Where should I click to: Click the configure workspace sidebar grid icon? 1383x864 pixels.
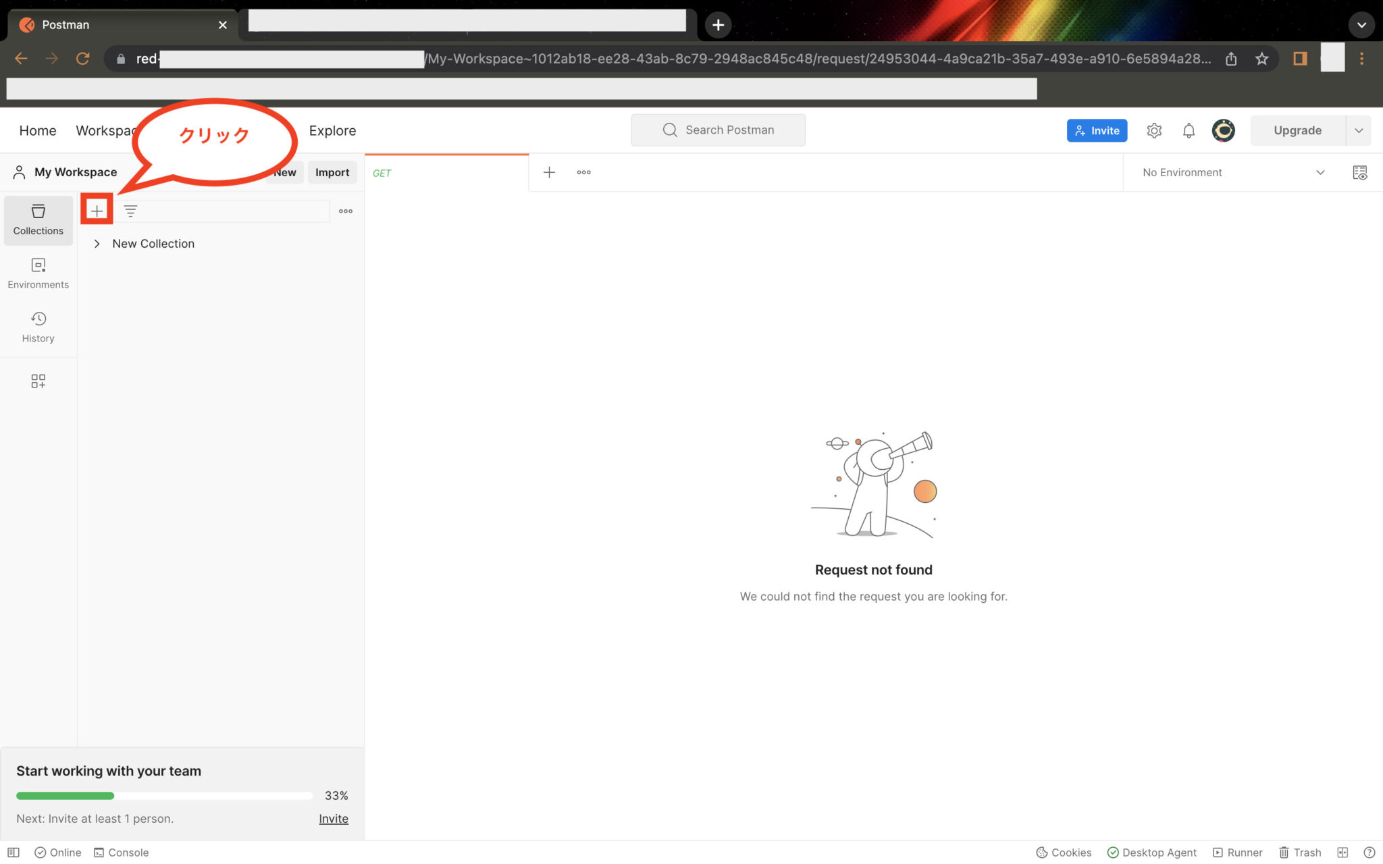pyautogui.click(x=38, y=381)
